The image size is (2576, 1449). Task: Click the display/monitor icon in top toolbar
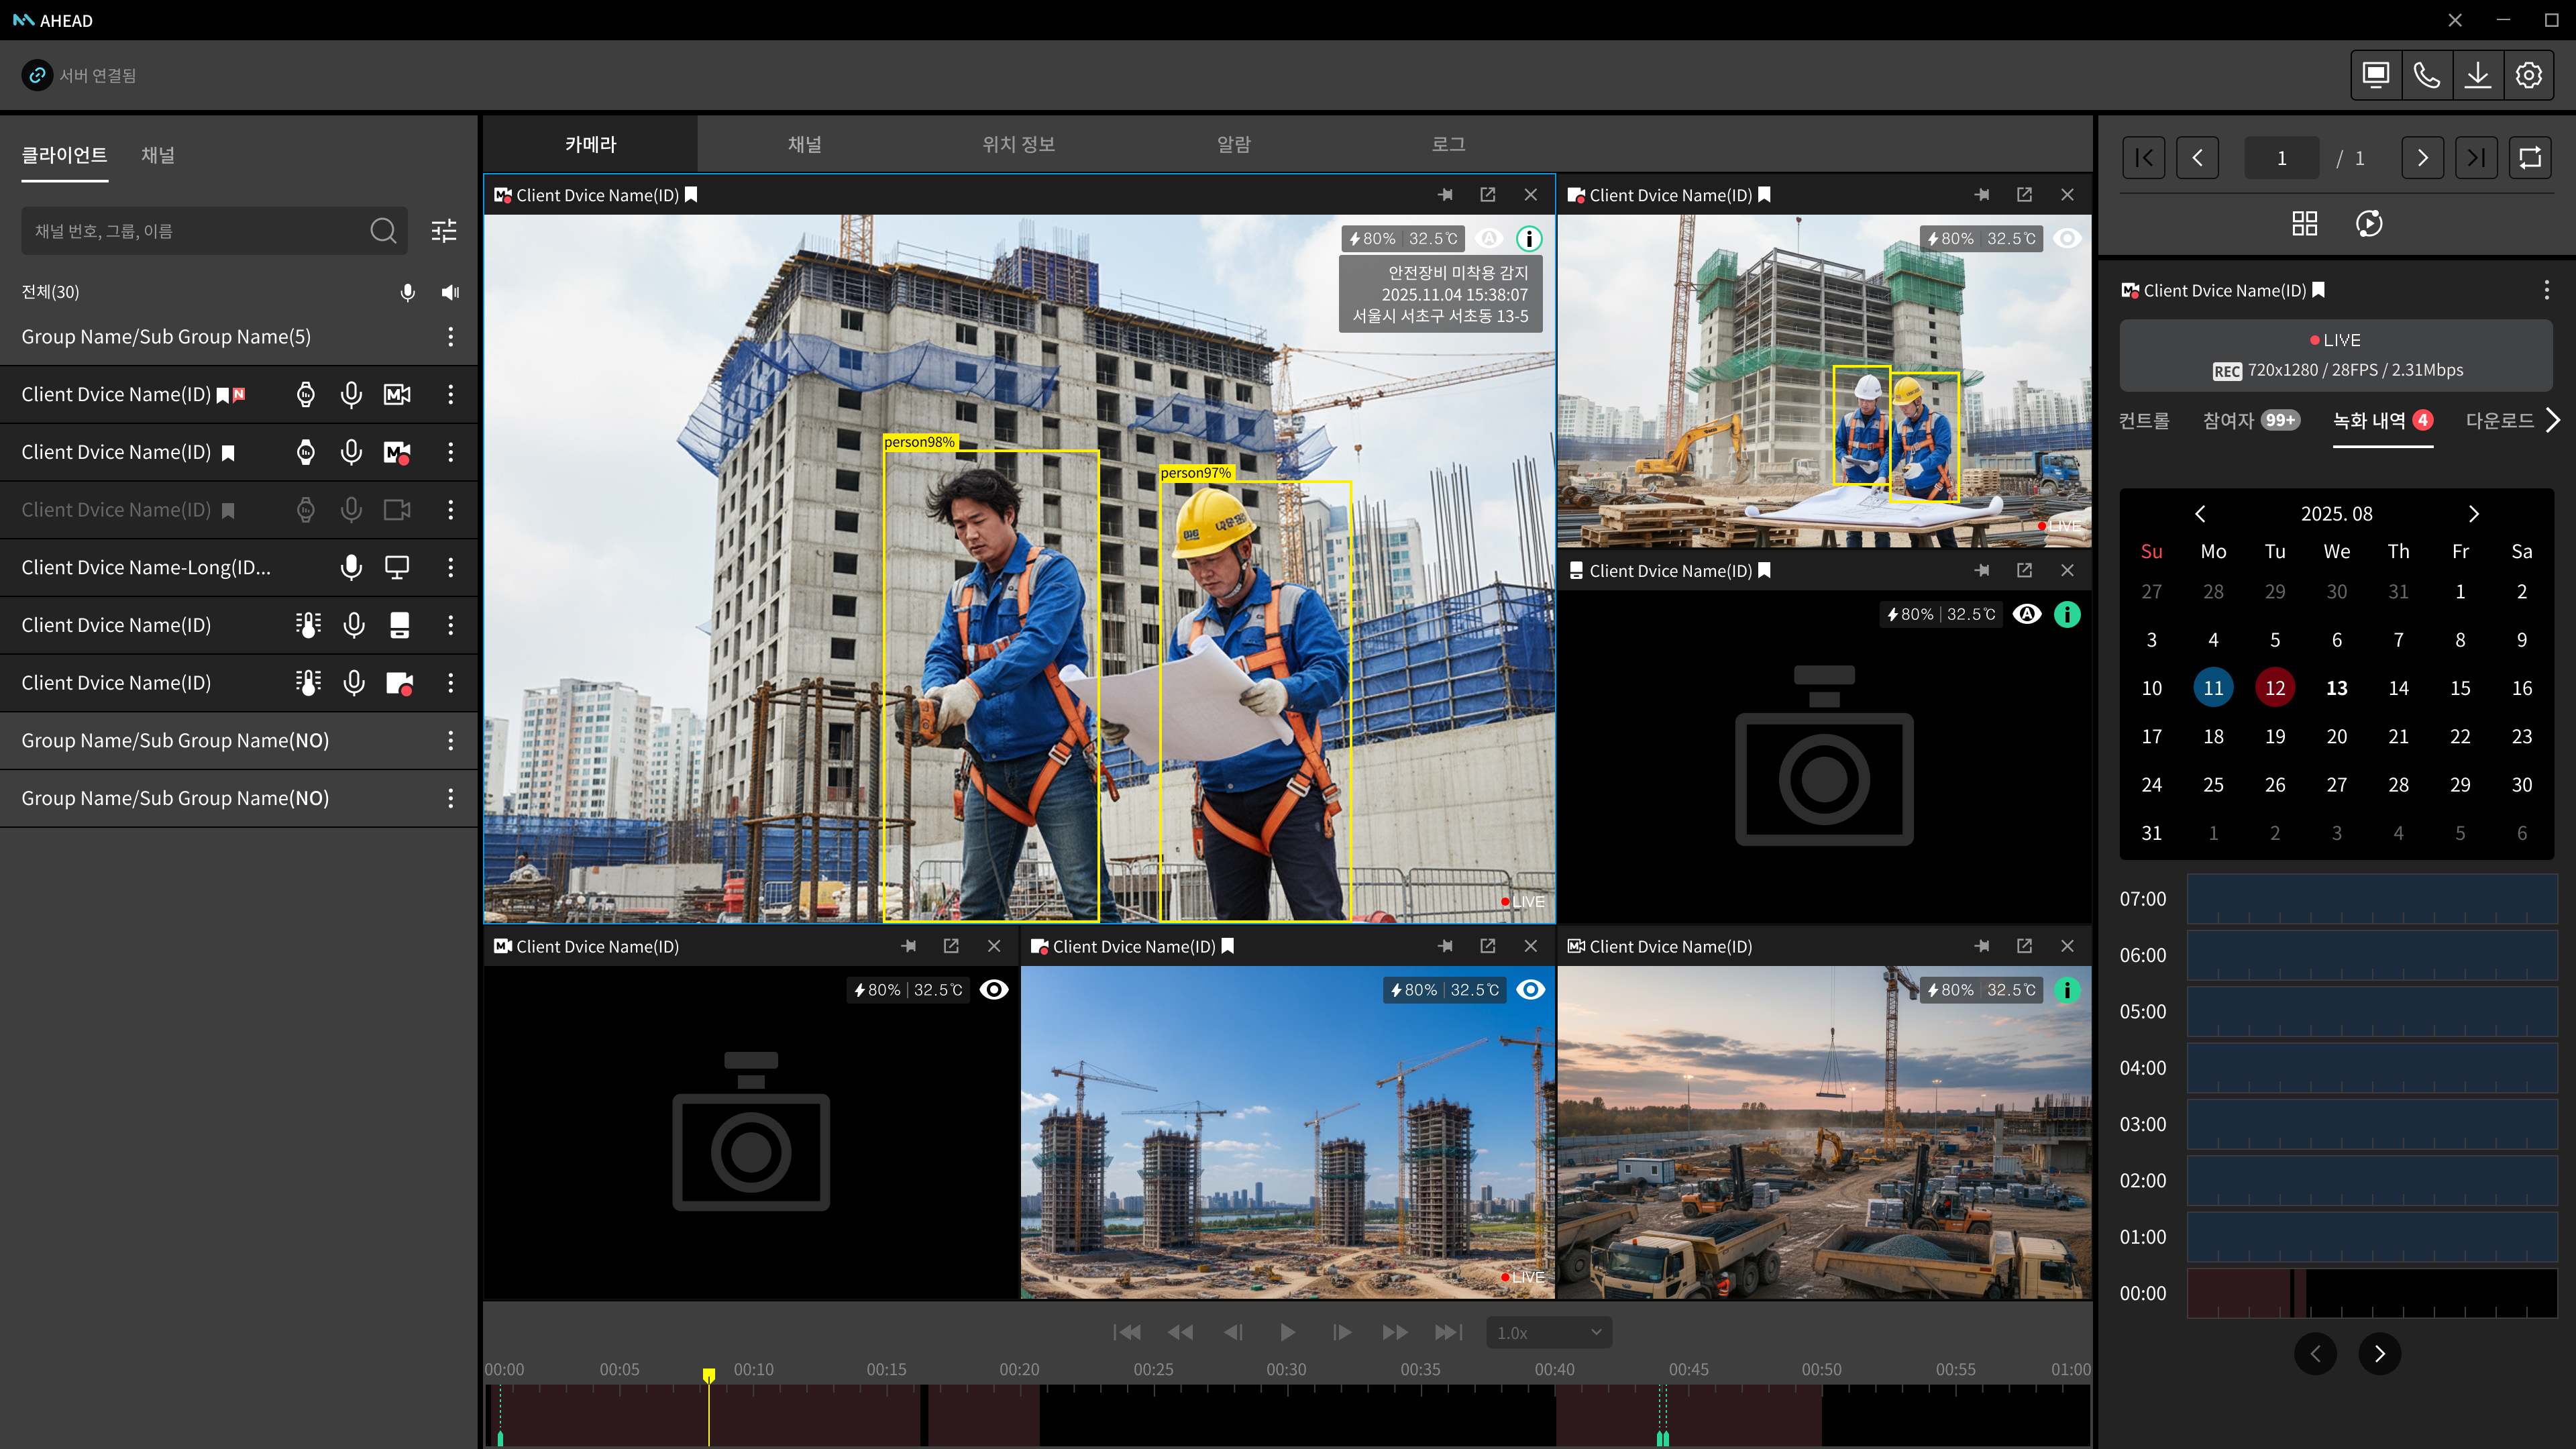coord(2375,75)
